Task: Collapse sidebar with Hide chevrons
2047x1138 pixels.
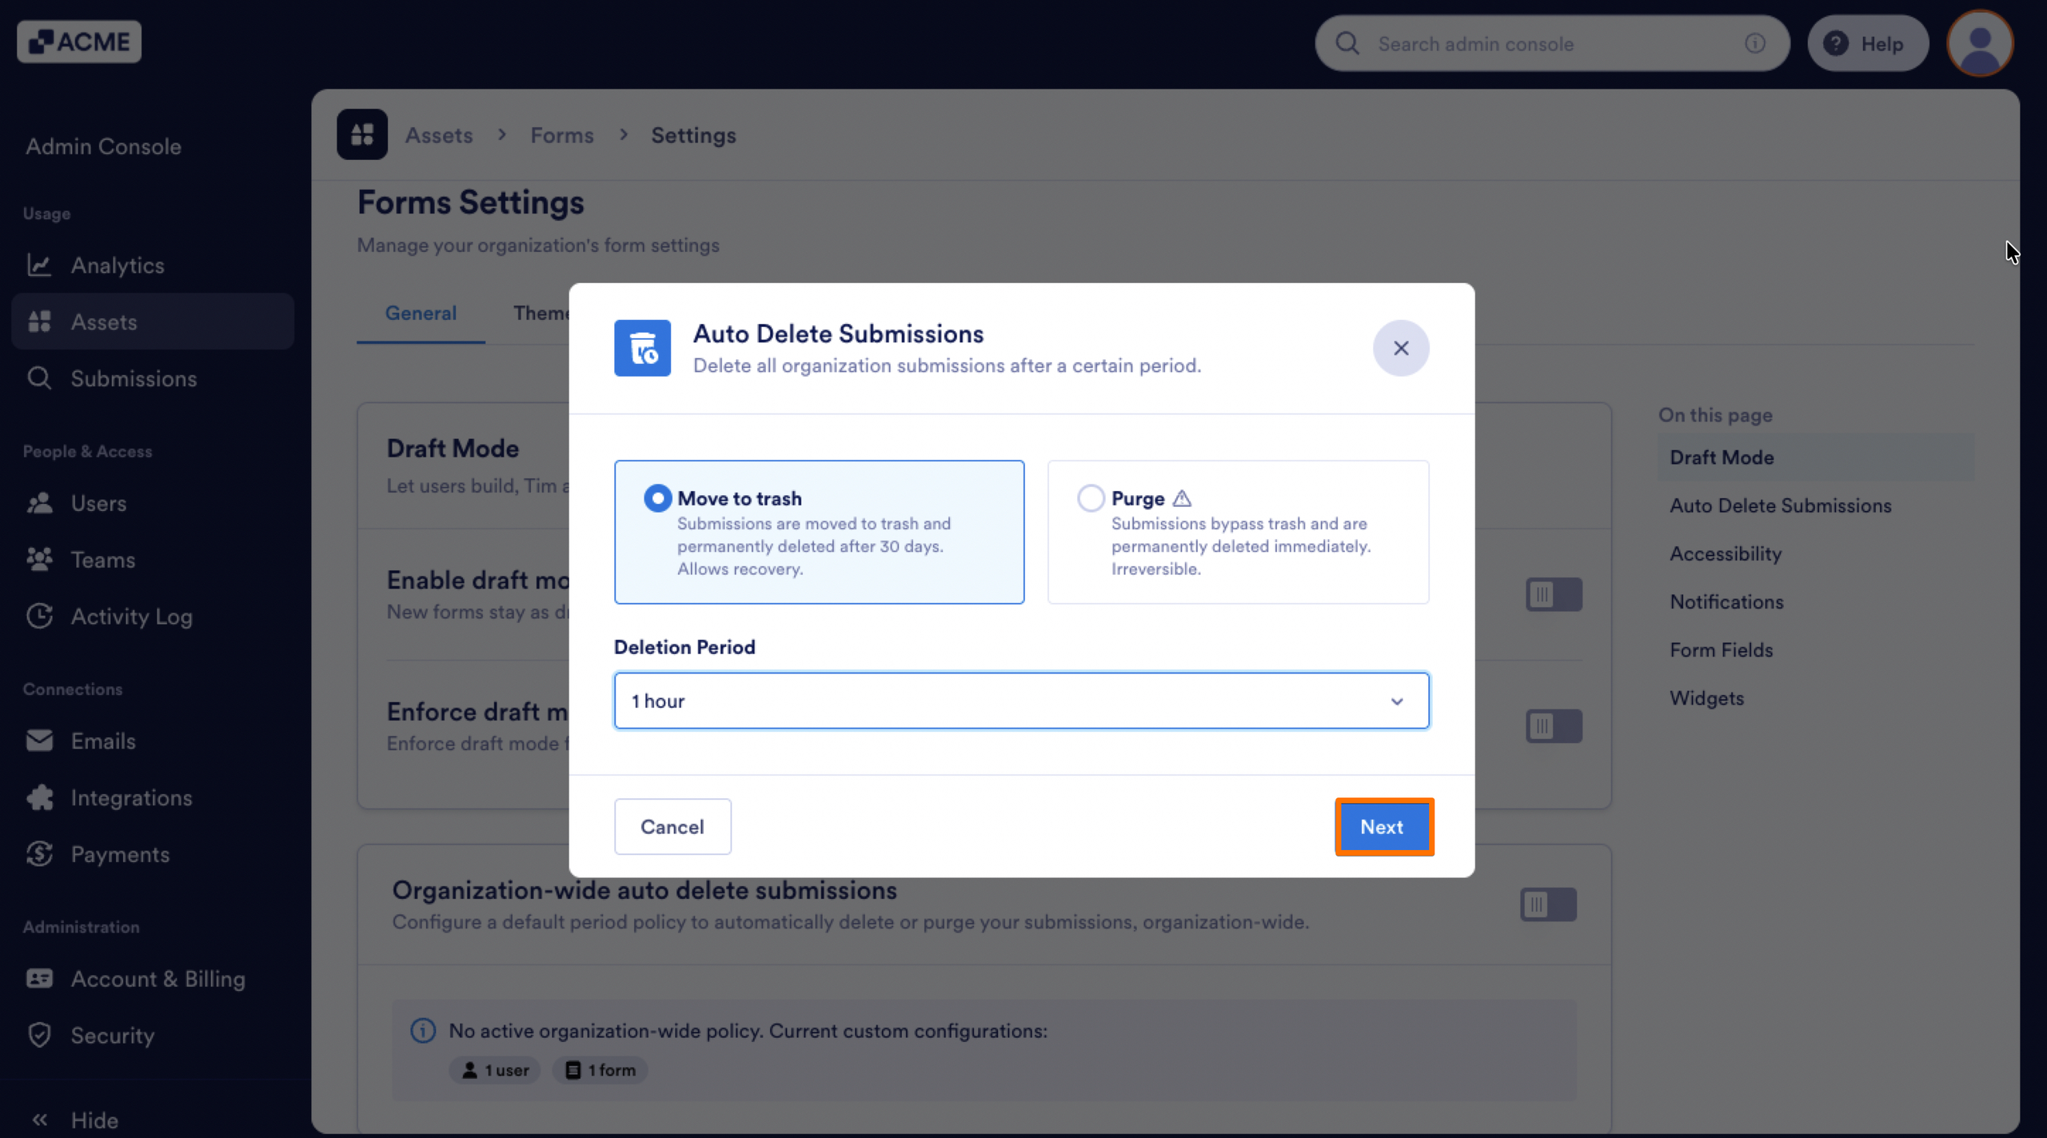Action: click(39, 1120)
